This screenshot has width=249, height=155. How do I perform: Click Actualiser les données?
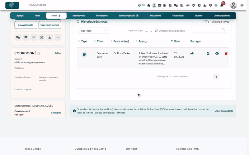pyautogui.click(x=170, y=31)
